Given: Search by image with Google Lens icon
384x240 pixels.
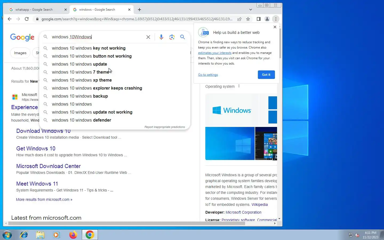Looking at the screenshot, I should [172, 37].
